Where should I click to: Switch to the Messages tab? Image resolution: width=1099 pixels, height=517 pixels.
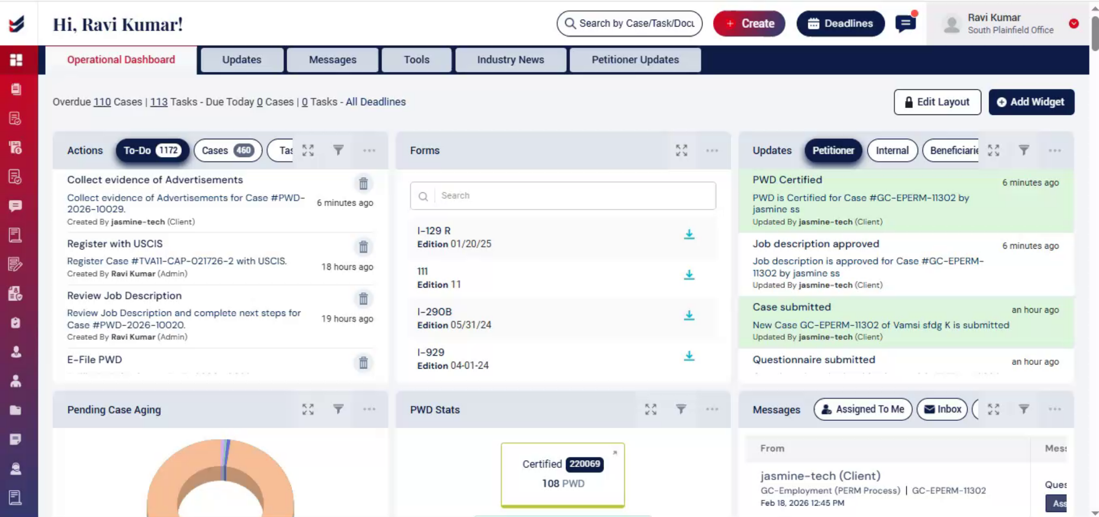click(332, 60)
